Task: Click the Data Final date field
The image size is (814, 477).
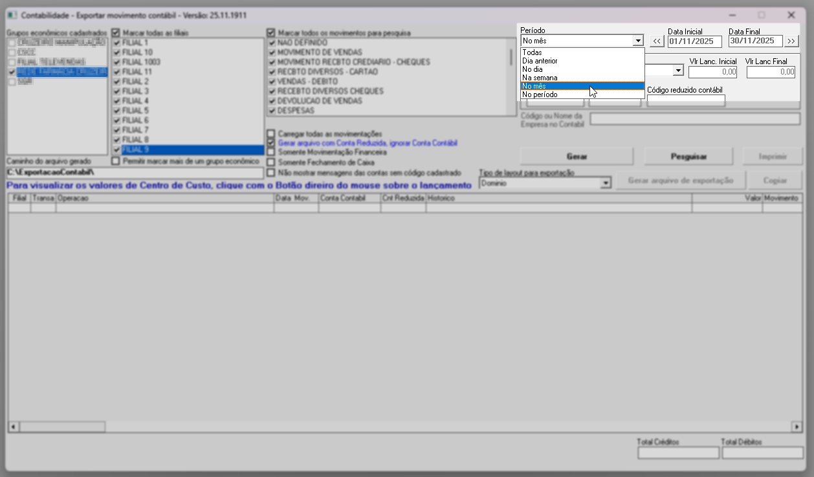Action: pos(756,41)
